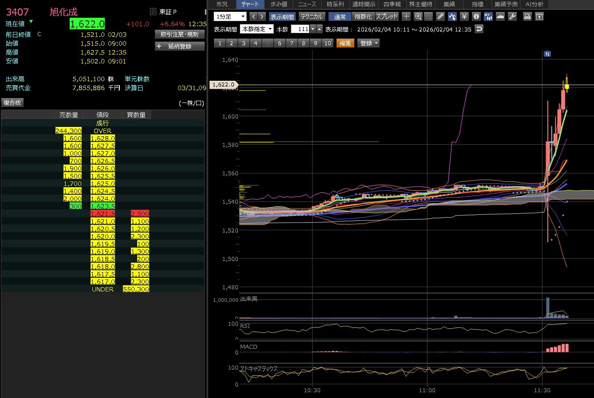Image resolution: width=594 pixels, height=398 pixels.
Task: Switch chart to 指数化 indexed mode
Action: point(363,16)
